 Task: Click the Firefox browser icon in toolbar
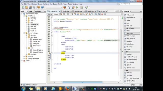(x=65, y=7)
